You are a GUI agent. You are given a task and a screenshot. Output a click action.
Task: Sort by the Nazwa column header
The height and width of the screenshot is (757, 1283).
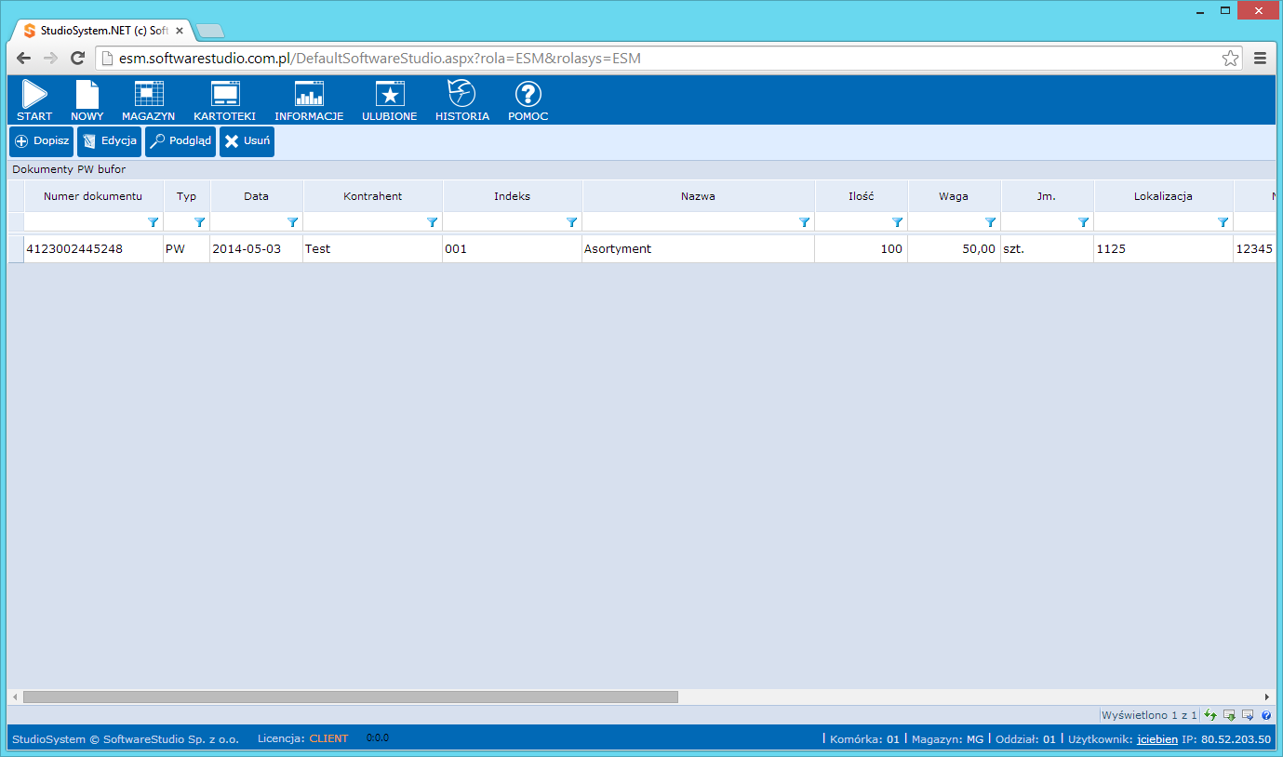(699, 196)
